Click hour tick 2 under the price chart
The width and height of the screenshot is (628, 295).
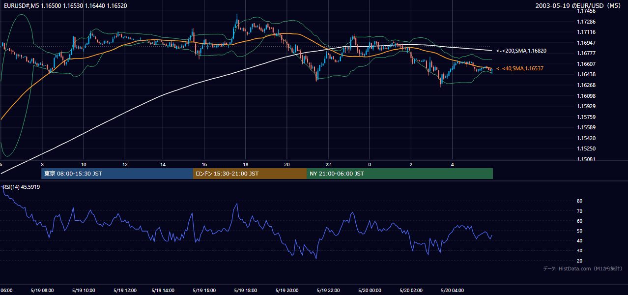point(411,165)
